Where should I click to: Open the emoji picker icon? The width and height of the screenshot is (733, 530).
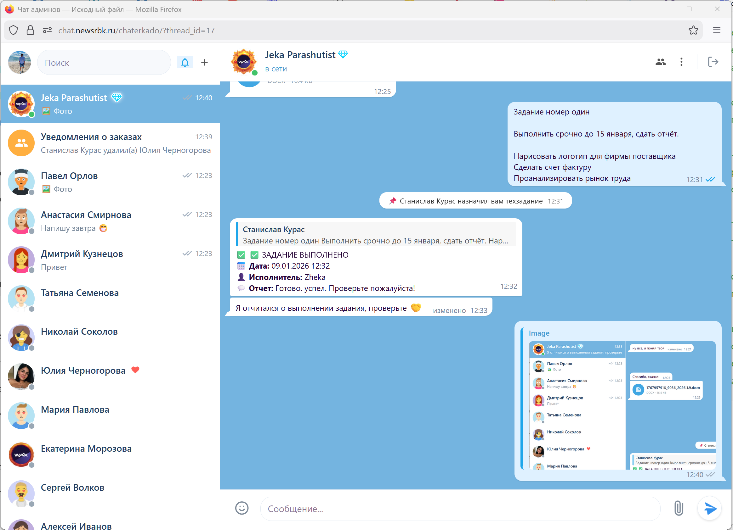[x=242, y=508]
